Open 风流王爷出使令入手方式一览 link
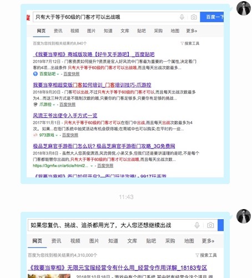This screenshot has height=278, width=252. pyautogui.click(x=65, y=116)
